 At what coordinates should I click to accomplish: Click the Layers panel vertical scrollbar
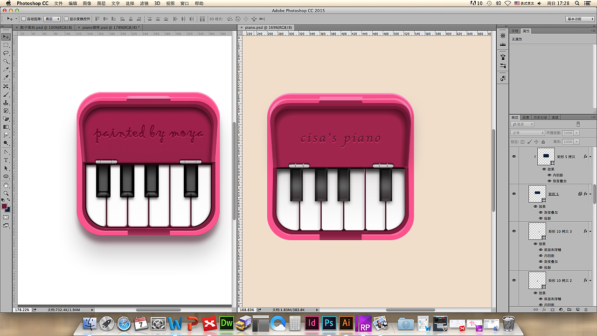click(x=595, y=194)
